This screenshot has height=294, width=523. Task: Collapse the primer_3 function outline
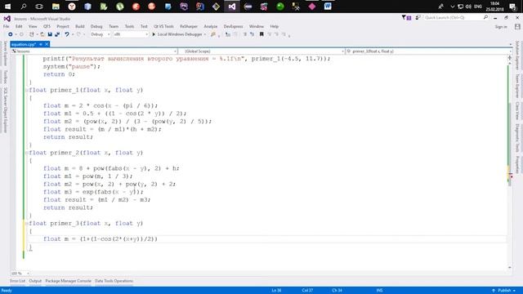(27, 223)
